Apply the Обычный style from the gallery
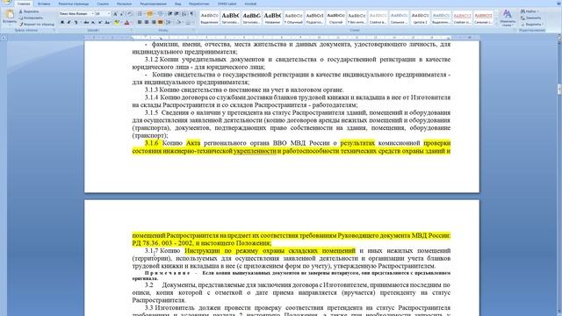The image size is (562, 316). (x=293, y=18)
